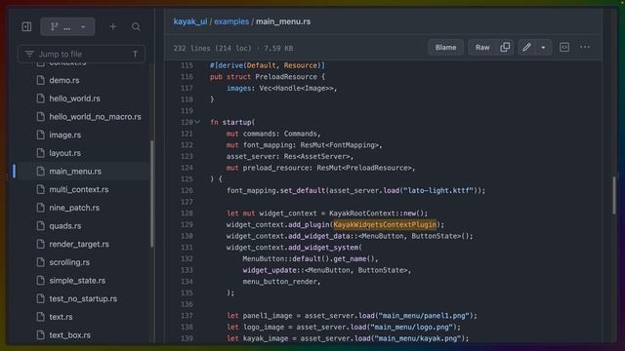Open text_box.rs in the file tree

(69, 335)
